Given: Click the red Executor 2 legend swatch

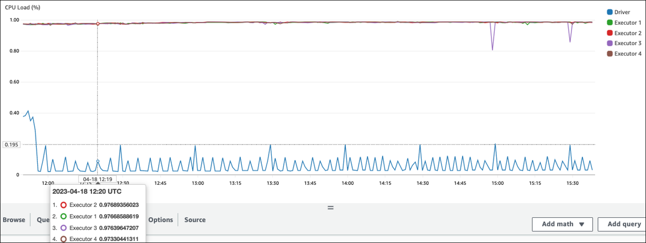Looking at the screenshot, I should (x=610, y=33).
